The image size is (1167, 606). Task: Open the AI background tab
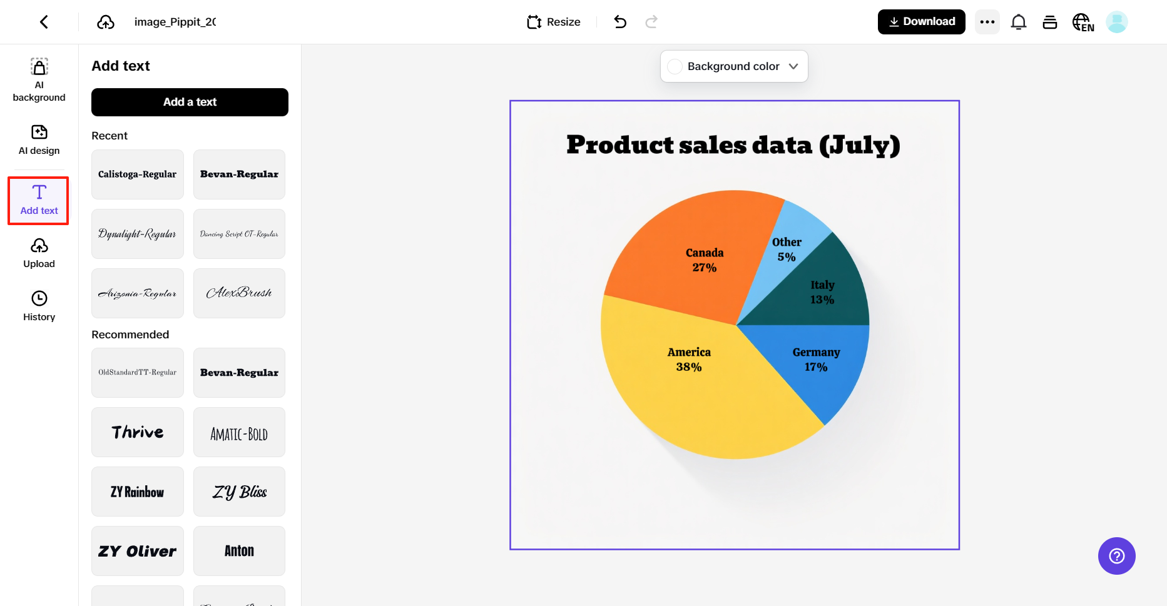[39, 80]
